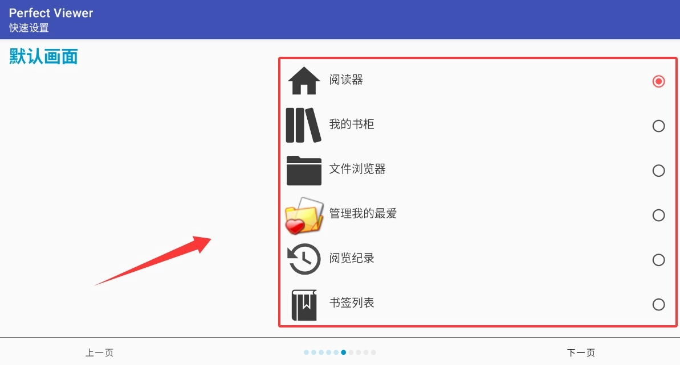Select the 管理我的最爱 radio button
The image size is (680, 365).
click(658, 215)
